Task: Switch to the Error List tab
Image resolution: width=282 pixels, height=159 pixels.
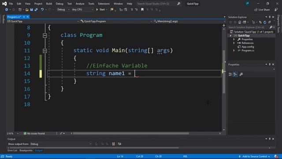Action: (x=12, y=150)
